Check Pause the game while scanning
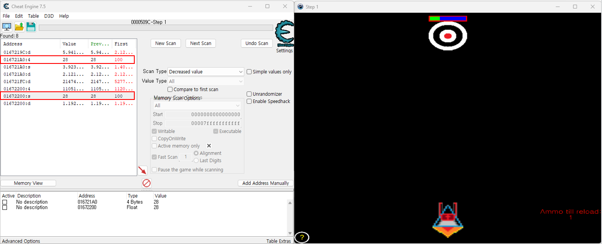The image size is (602, 244). tap(154, 169)
